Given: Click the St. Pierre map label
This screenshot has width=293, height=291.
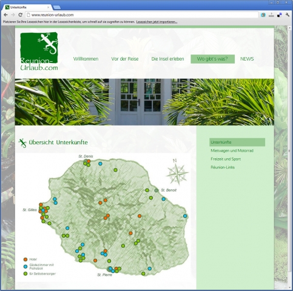Looking at the screenshot, I should pyautogui.click(x=104, y=275).
